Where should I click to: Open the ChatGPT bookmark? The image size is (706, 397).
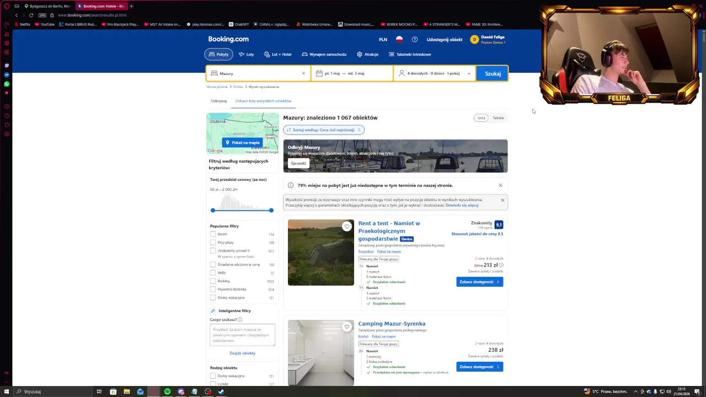238,24
